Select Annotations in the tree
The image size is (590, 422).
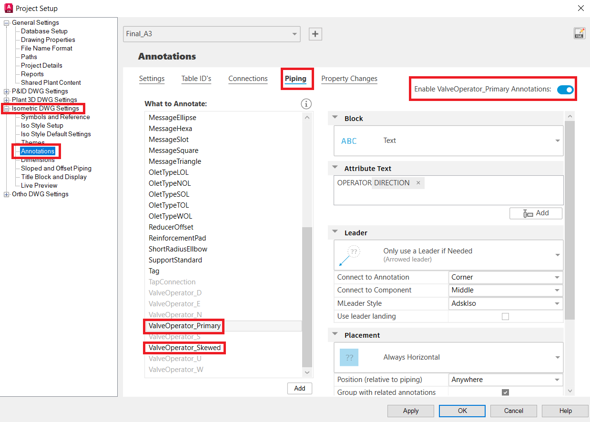coord(38,151)
